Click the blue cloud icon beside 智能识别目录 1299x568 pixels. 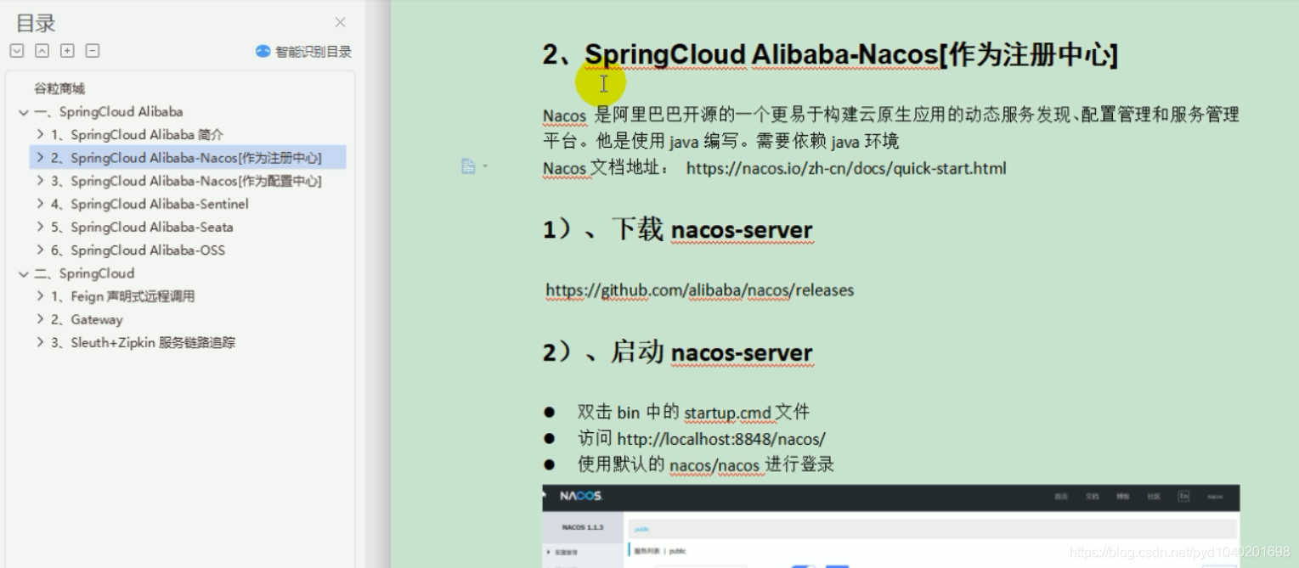click(263, 52)
